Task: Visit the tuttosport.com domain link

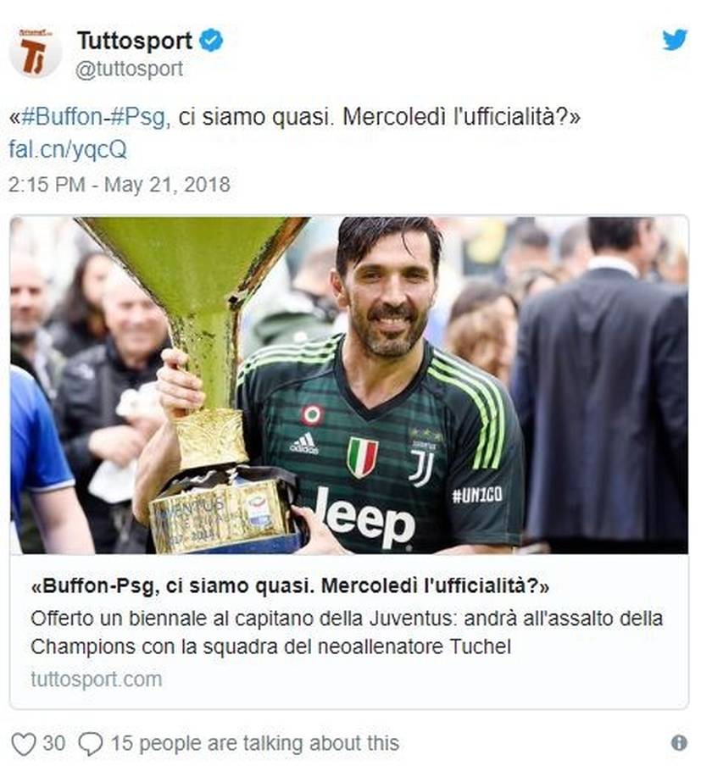Action: tap(96, 679)
